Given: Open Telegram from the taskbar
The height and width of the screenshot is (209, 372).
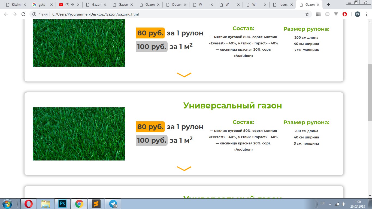Looking at the screenshot, I should [113, 204].
